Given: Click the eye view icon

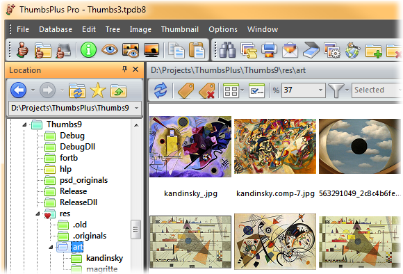Looking at the screenshot, I should [110, 49].
